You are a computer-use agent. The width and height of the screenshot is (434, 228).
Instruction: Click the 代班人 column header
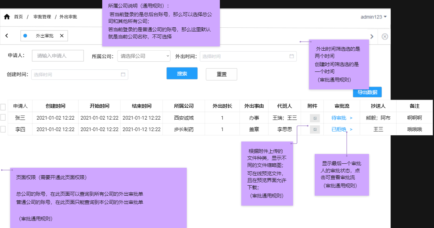coord(285,106)
